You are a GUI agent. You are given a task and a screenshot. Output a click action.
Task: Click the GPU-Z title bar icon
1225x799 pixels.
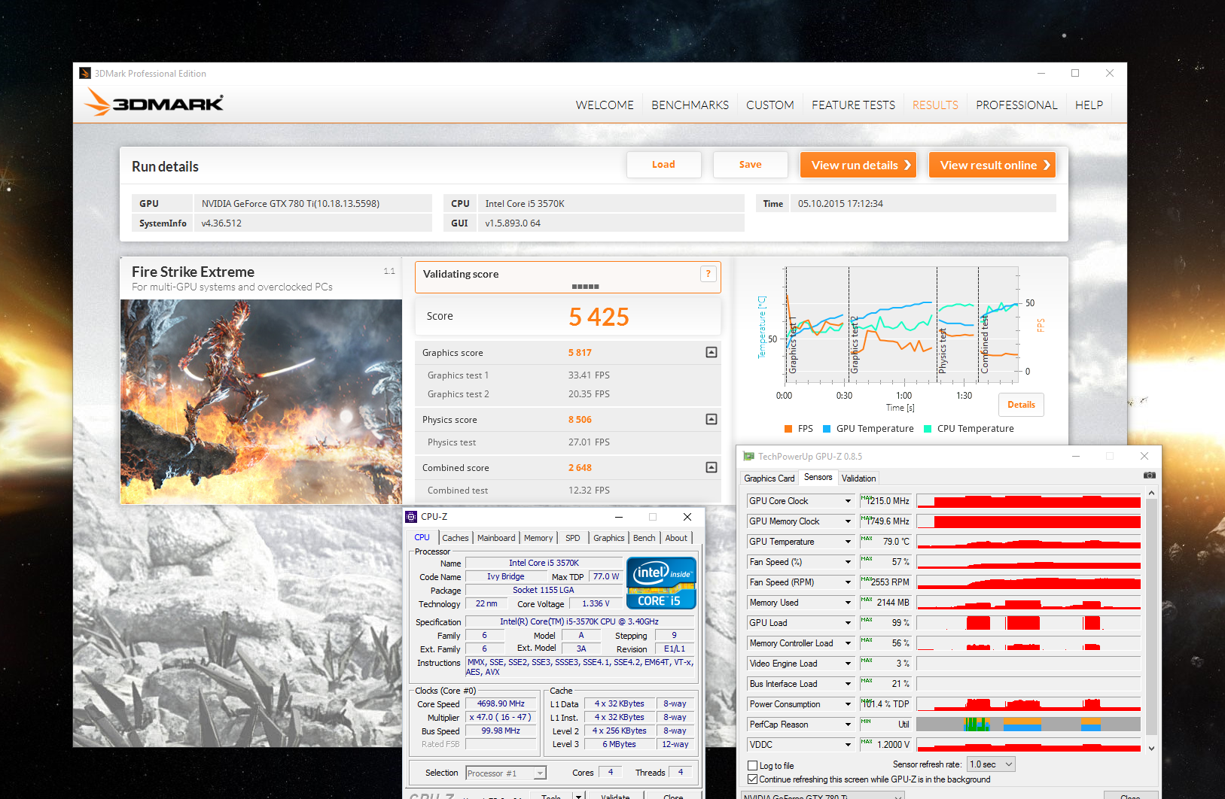pyautogui.click(x=748, y=457)
